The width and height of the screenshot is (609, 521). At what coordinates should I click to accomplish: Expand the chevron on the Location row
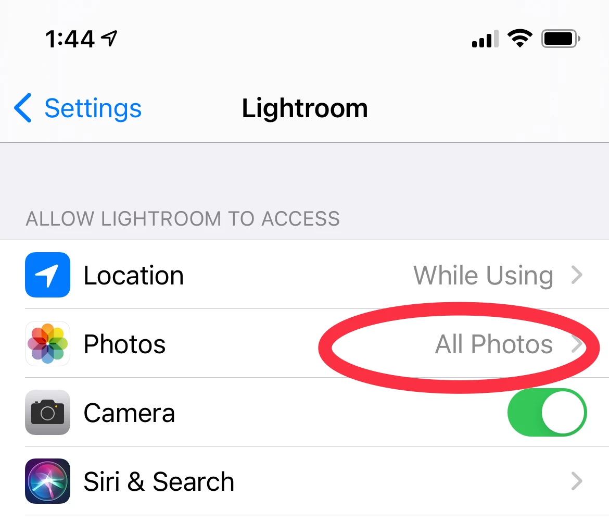[577, 275]
